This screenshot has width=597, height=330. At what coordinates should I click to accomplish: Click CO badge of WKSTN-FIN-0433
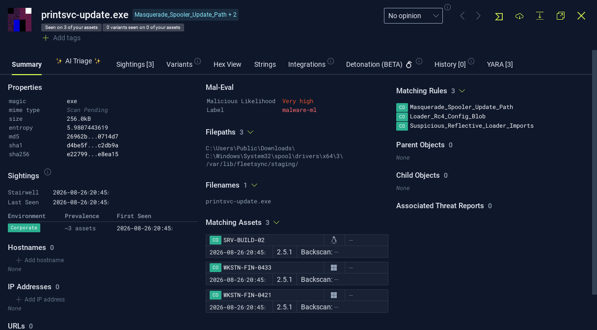point(215,268)
